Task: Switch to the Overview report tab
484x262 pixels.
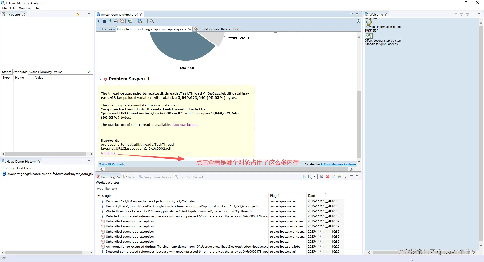Action: tap(106, 29)
